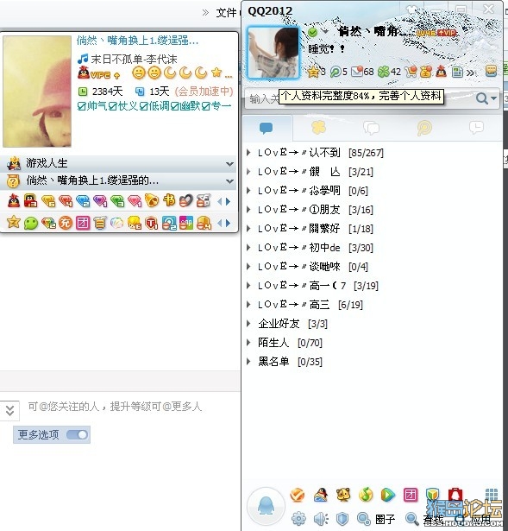Click the 圈子 circles button
508x531 pixels.
point(376,519)
